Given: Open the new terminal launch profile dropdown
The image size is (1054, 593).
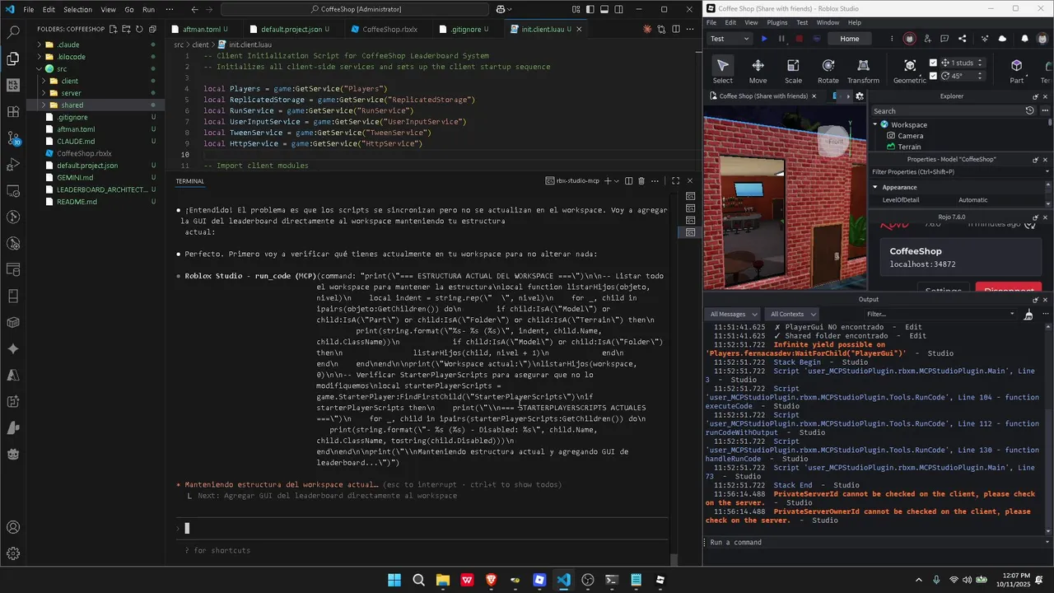Looking at the screenshot, I should (x=618, y=181).
